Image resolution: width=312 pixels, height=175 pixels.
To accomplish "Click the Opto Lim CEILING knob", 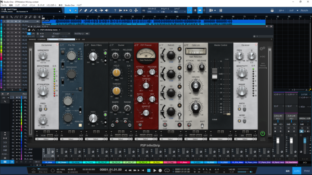I will (x=196, y=86).
